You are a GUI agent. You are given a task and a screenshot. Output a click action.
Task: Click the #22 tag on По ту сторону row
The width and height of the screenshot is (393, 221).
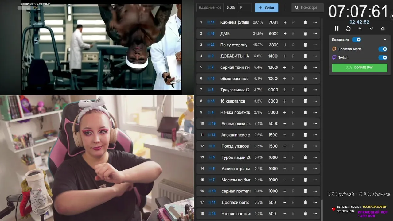click(x=211, y=45)
